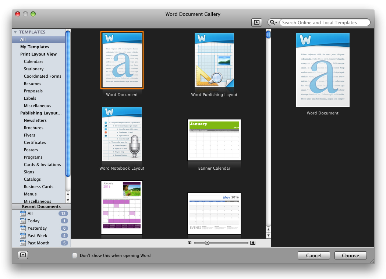
Task: Click the large thumbnail size icon
Action: point(253,243)
